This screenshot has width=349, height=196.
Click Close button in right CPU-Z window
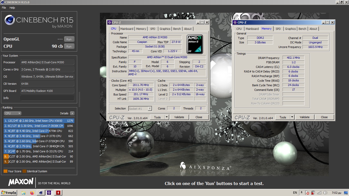coord(324,117)
